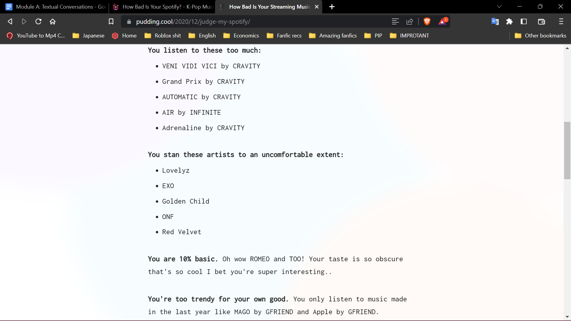The image size is (571, 321).
Task: Close the How Bad Is Your Streaming Music tab
Action: click(x=317, y=7)
